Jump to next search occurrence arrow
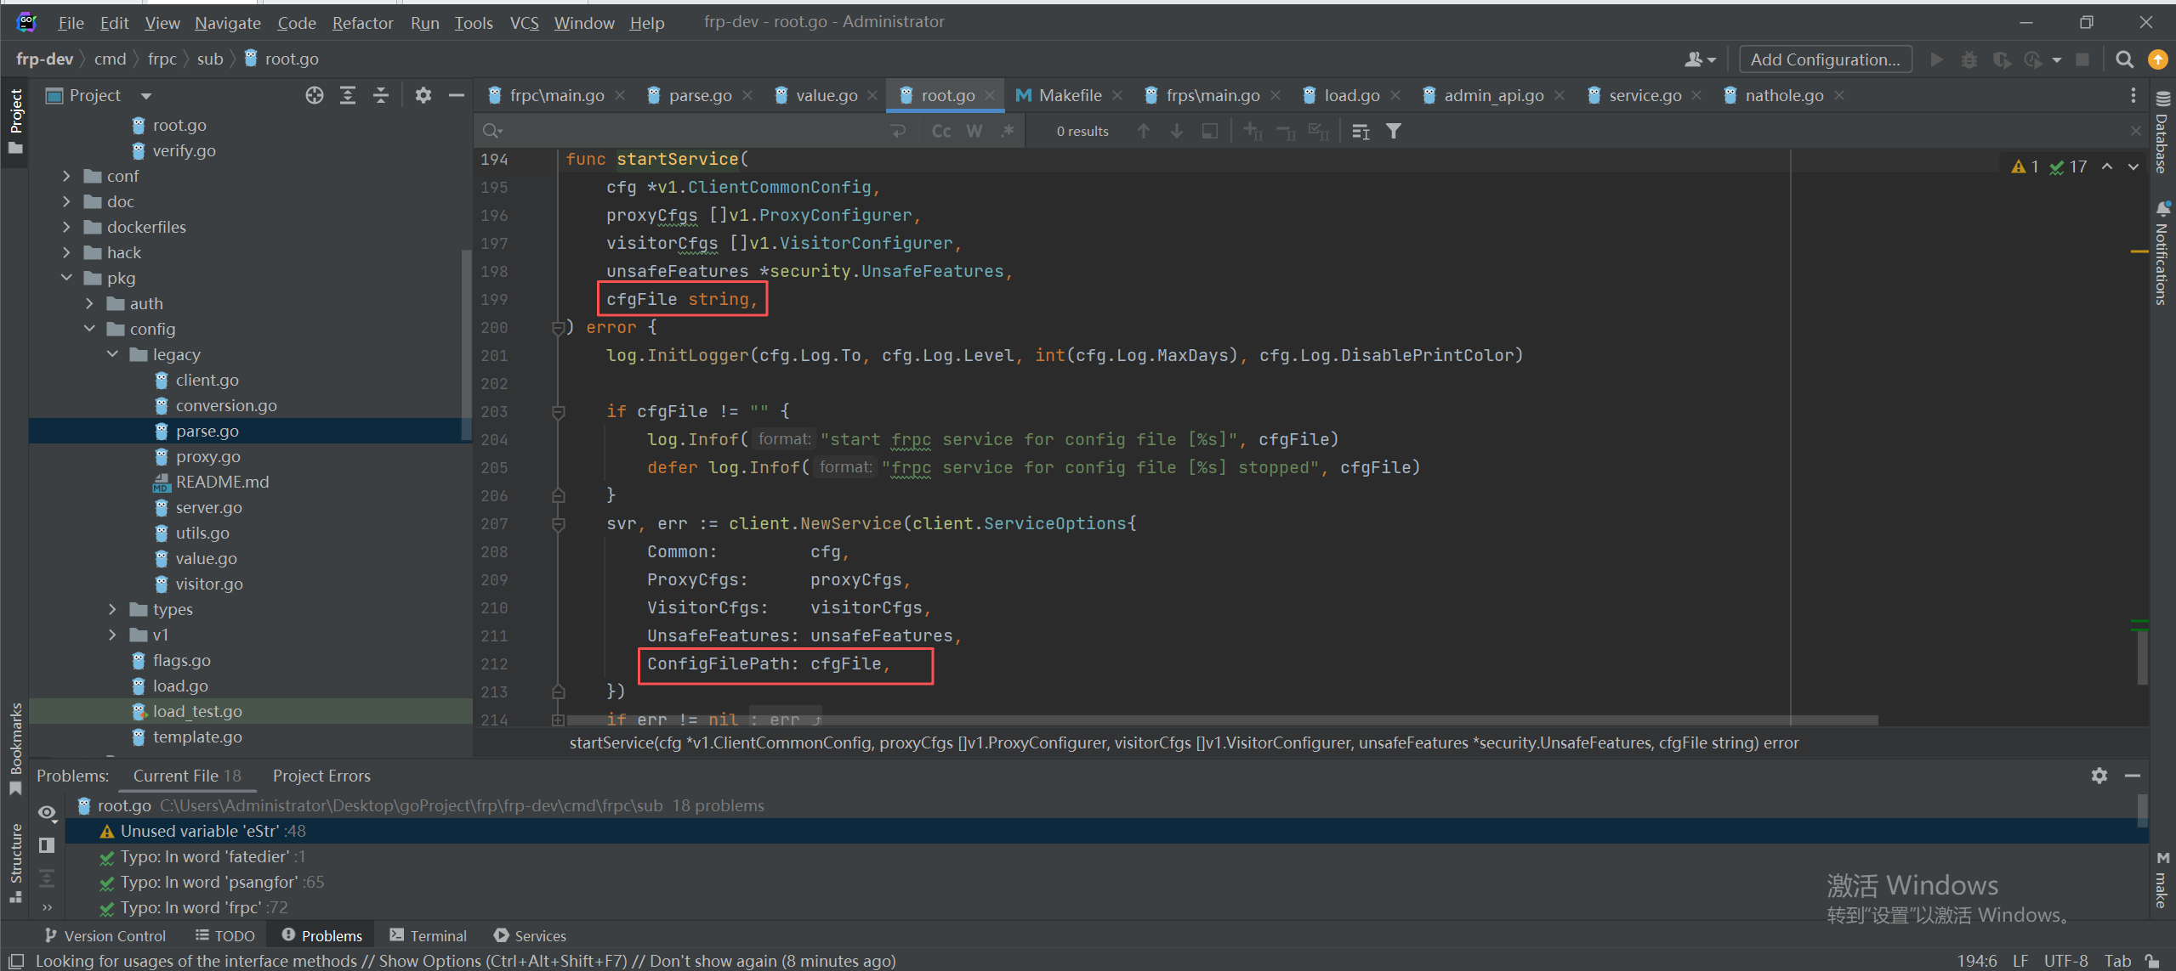The width and height of the screenshot is (2176, 971). point(1177,131)
